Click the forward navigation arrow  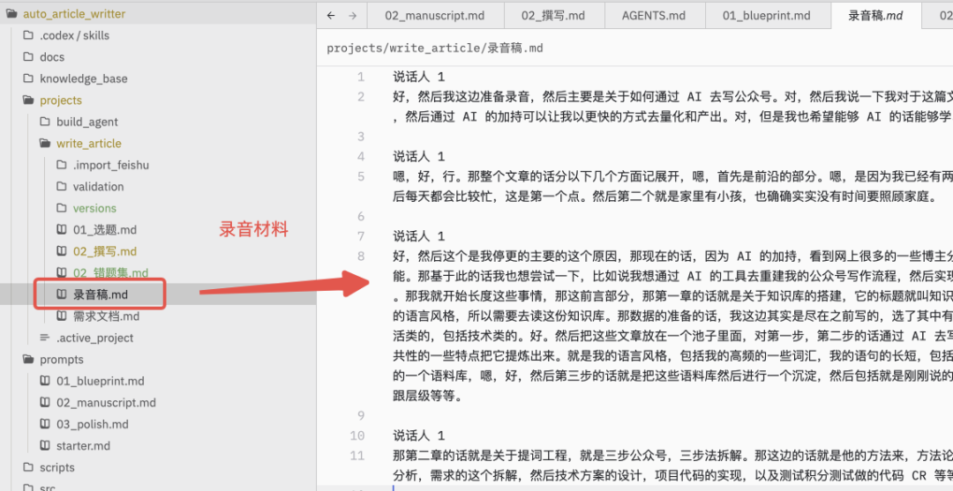352,16
